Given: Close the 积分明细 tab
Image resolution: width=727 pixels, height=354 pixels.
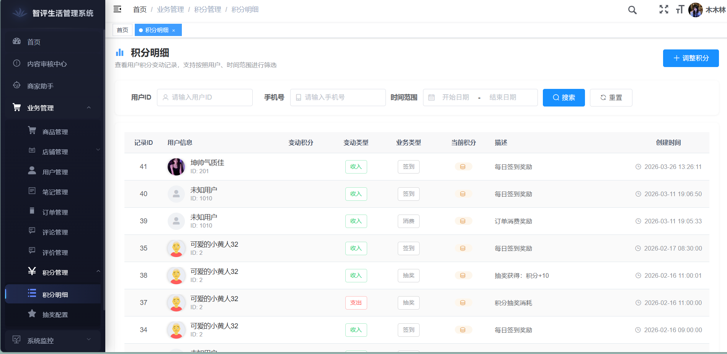Looking at the screenshot, I should (174, 30).
